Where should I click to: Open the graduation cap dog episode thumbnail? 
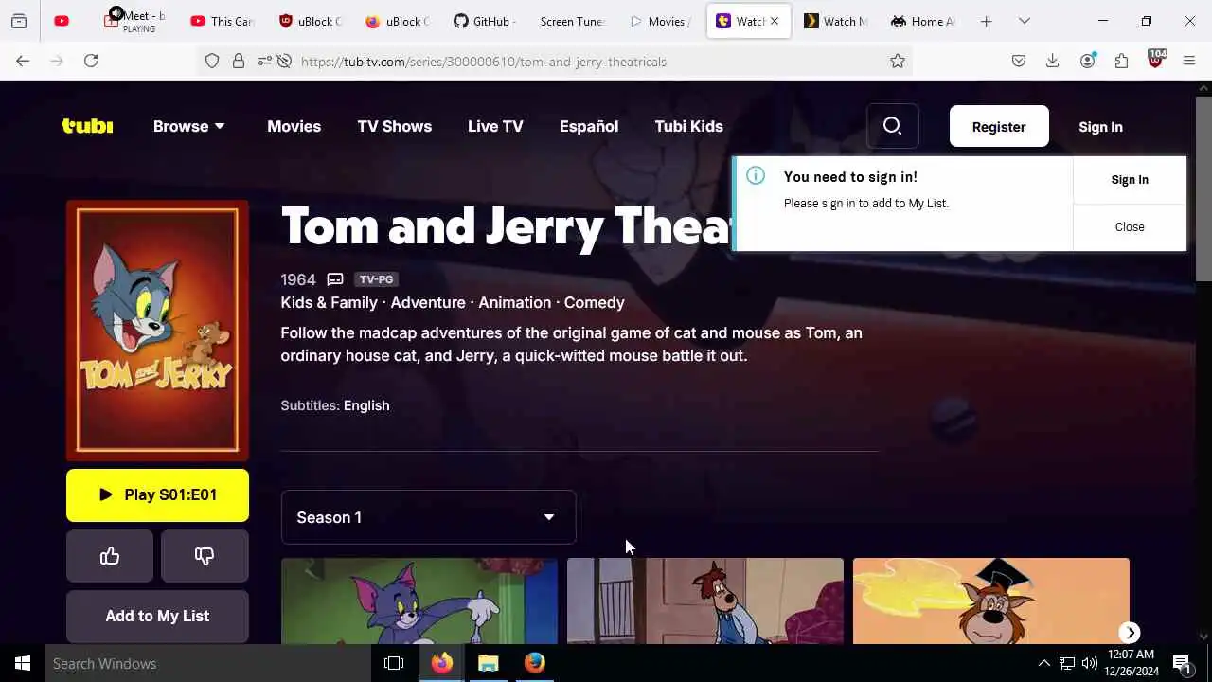click(x=991, y=601)
